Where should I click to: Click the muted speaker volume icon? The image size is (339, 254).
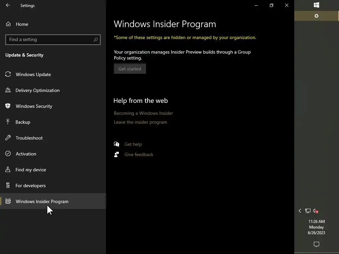pos(315,211)
